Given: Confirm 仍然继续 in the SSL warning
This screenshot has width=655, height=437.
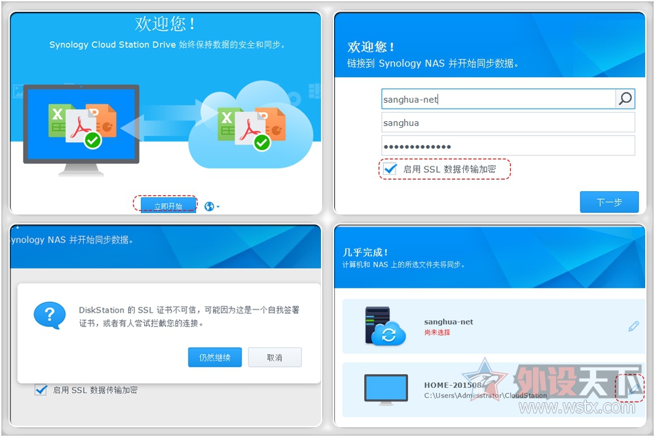Looking at the screenshot, I should [x=215, y=357].
